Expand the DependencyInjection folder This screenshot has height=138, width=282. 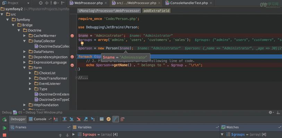tap(25, 57)
